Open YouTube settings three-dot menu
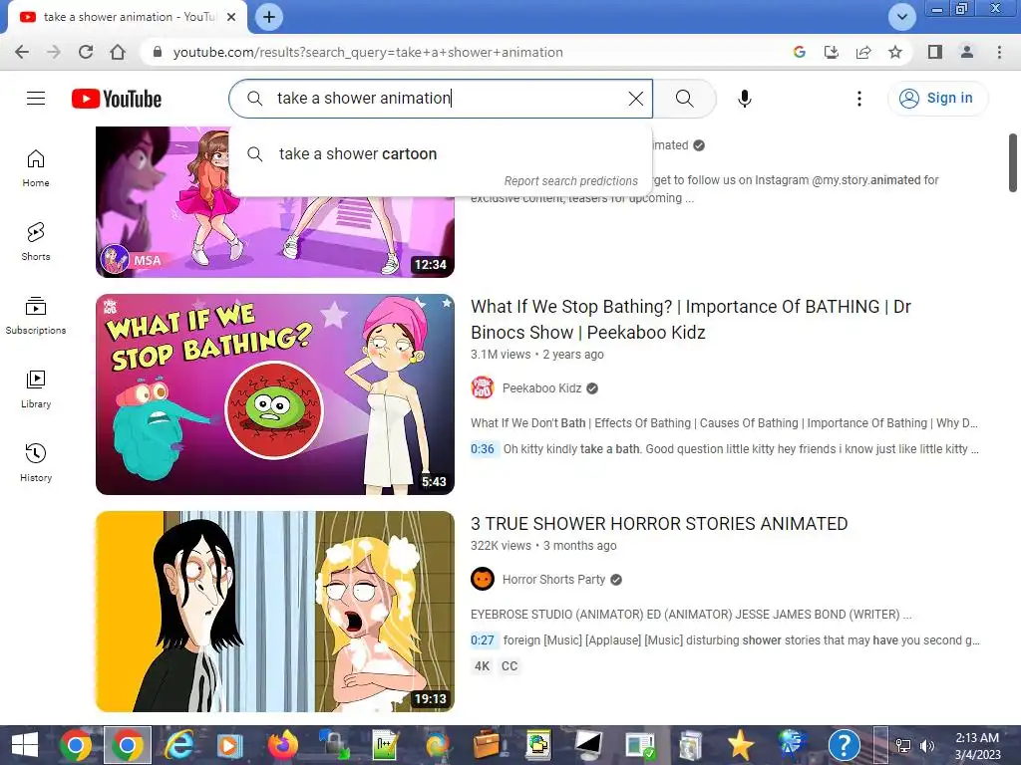Screen dimensions: 1021x765 point(859,99)
